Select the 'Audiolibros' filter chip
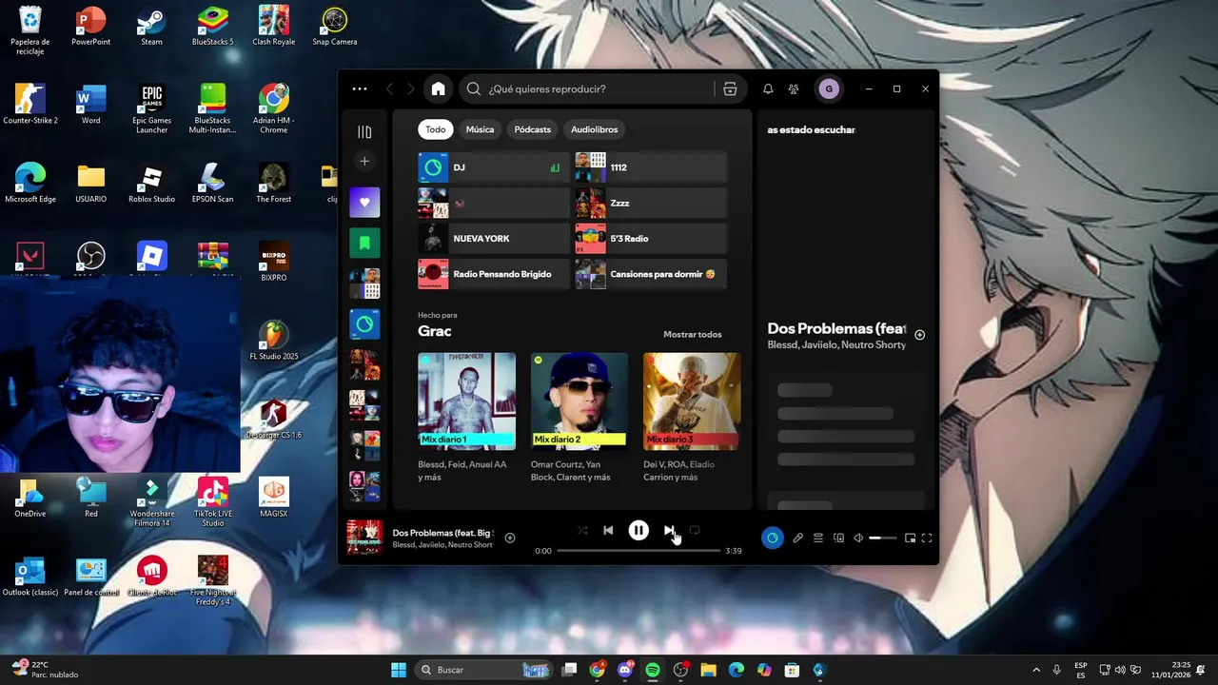This screenshot has width=1218, height=685. point(594,129)
